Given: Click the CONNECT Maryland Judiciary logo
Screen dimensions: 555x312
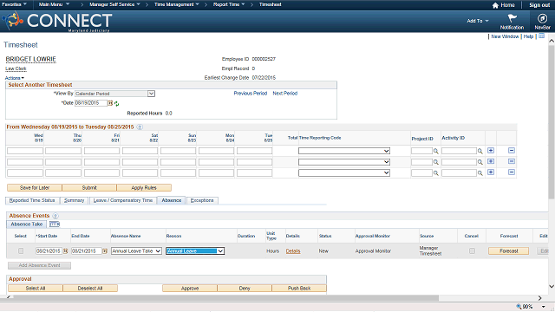Looking at the screenshot, I should 58,21.
